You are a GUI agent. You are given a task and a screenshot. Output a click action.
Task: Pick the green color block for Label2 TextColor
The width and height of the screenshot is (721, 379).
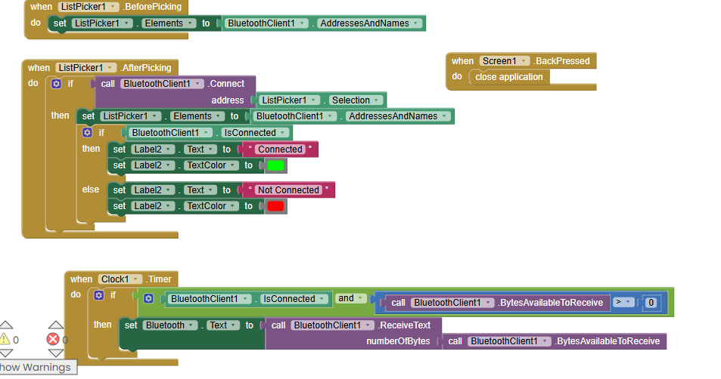[x=275, y=165]
